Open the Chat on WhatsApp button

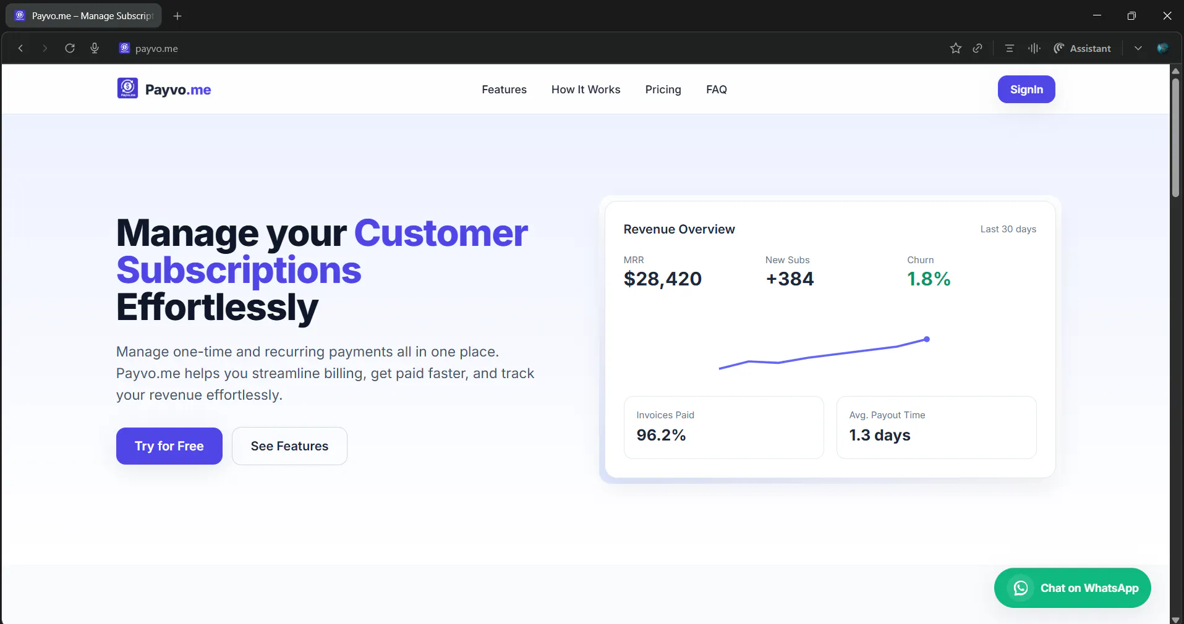click(1073, 588)
